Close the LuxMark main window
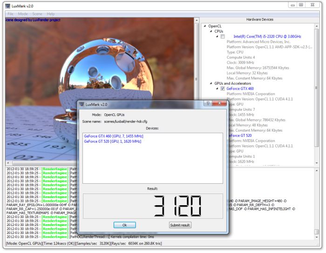Viewport: 326px width, 253px height. pos(312,5)
